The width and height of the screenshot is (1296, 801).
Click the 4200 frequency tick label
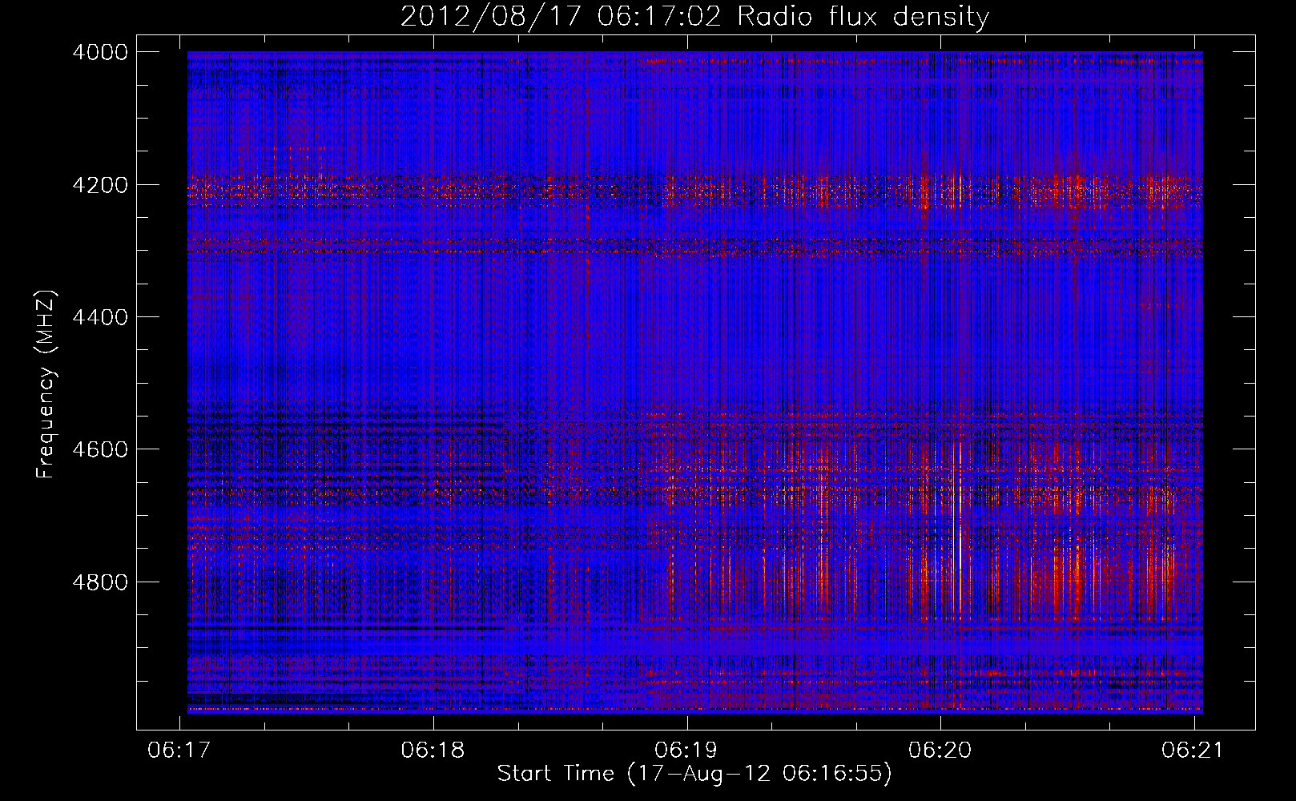(x=100, y=185)
